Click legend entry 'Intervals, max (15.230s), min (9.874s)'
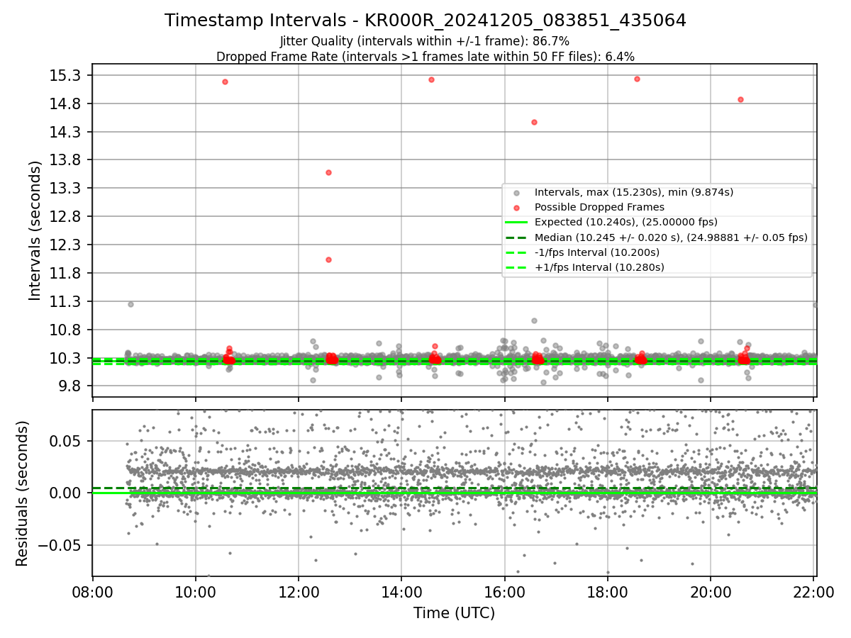This screenshot has width=851, height=638. 633,192
